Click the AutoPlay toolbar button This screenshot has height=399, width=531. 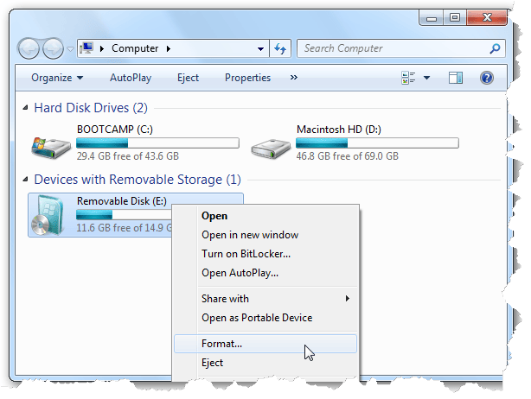pos(131,78)
